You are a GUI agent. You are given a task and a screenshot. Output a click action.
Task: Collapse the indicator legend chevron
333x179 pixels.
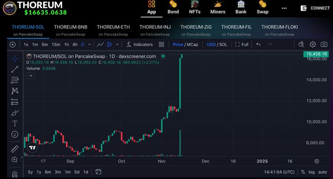click(31, 76)
